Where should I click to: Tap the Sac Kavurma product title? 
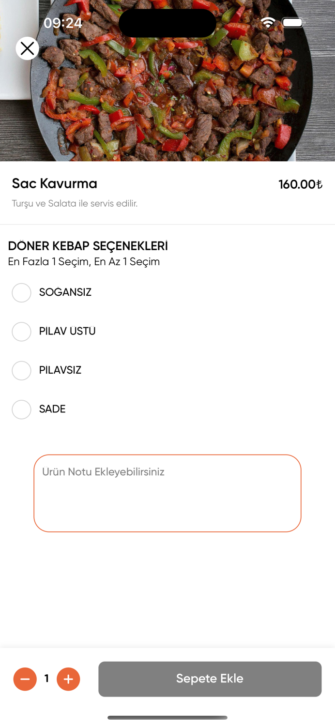tap(54, 183)
